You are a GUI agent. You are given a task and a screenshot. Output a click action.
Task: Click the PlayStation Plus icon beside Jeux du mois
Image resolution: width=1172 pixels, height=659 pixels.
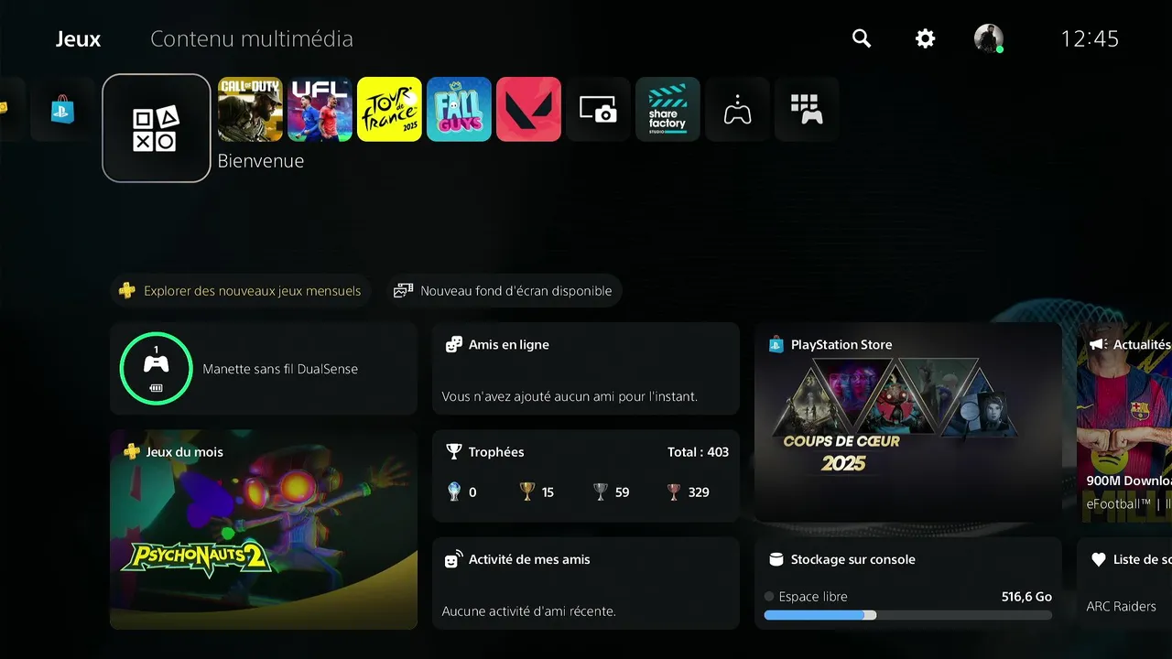click(x=132, y=451)
